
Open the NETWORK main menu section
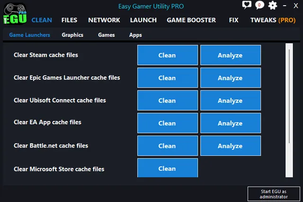104,20
